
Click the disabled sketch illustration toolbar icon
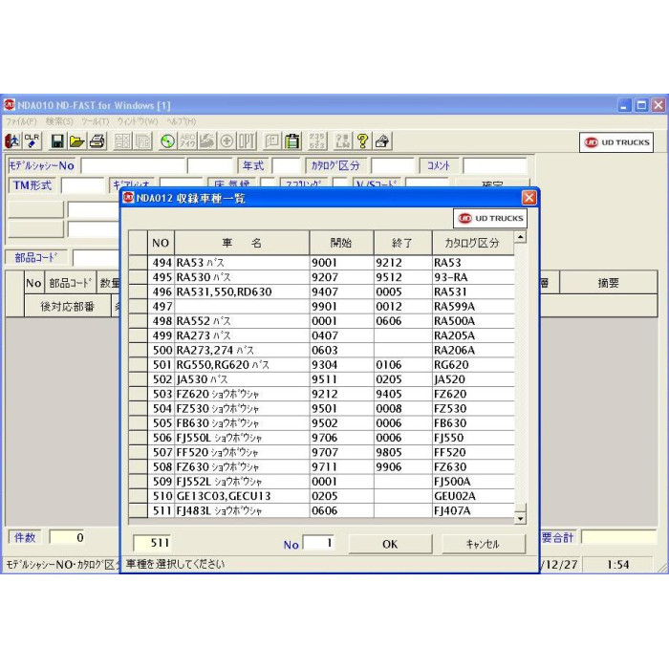click(x=207, y=140)
